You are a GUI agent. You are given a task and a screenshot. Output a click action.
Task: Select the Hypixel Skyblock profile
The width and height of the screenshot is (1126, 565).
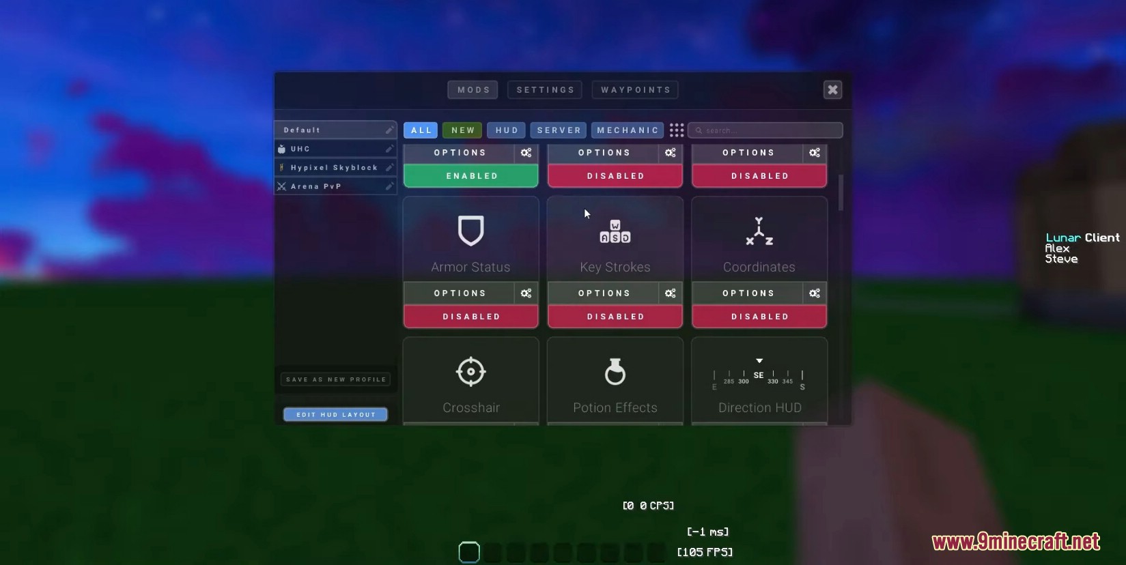point(335,167)
